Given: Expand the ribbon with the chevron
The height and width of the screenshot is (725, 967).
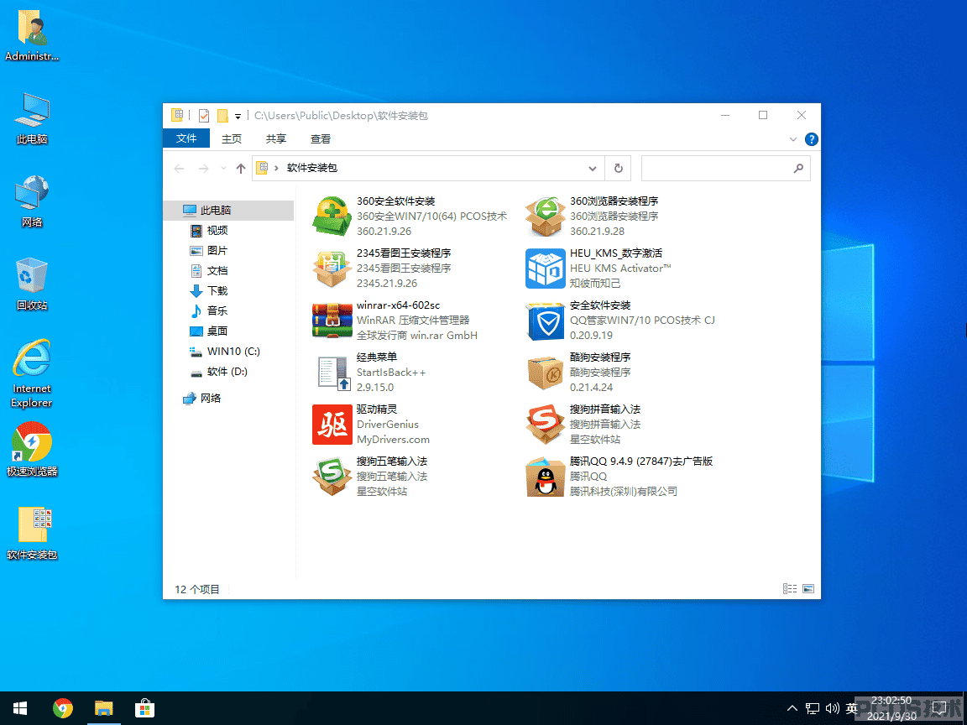Looking at the screenshot, I should click(793, 139).
